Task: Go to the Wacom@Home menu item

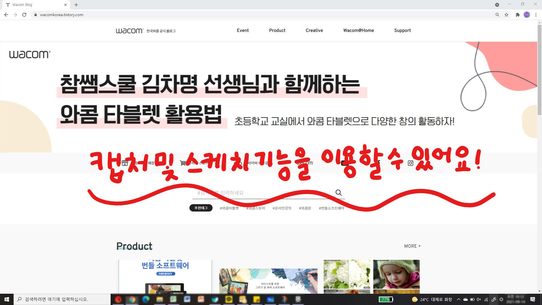Action: [359, 30]
